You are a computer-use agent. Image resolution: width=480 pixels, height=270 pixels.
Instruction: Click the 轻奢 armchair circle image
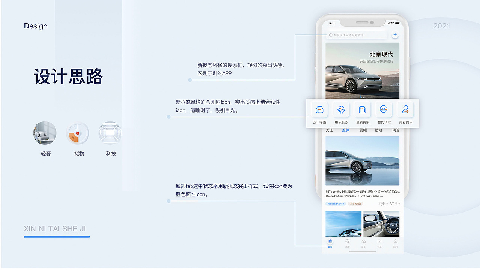click(45, 133)
